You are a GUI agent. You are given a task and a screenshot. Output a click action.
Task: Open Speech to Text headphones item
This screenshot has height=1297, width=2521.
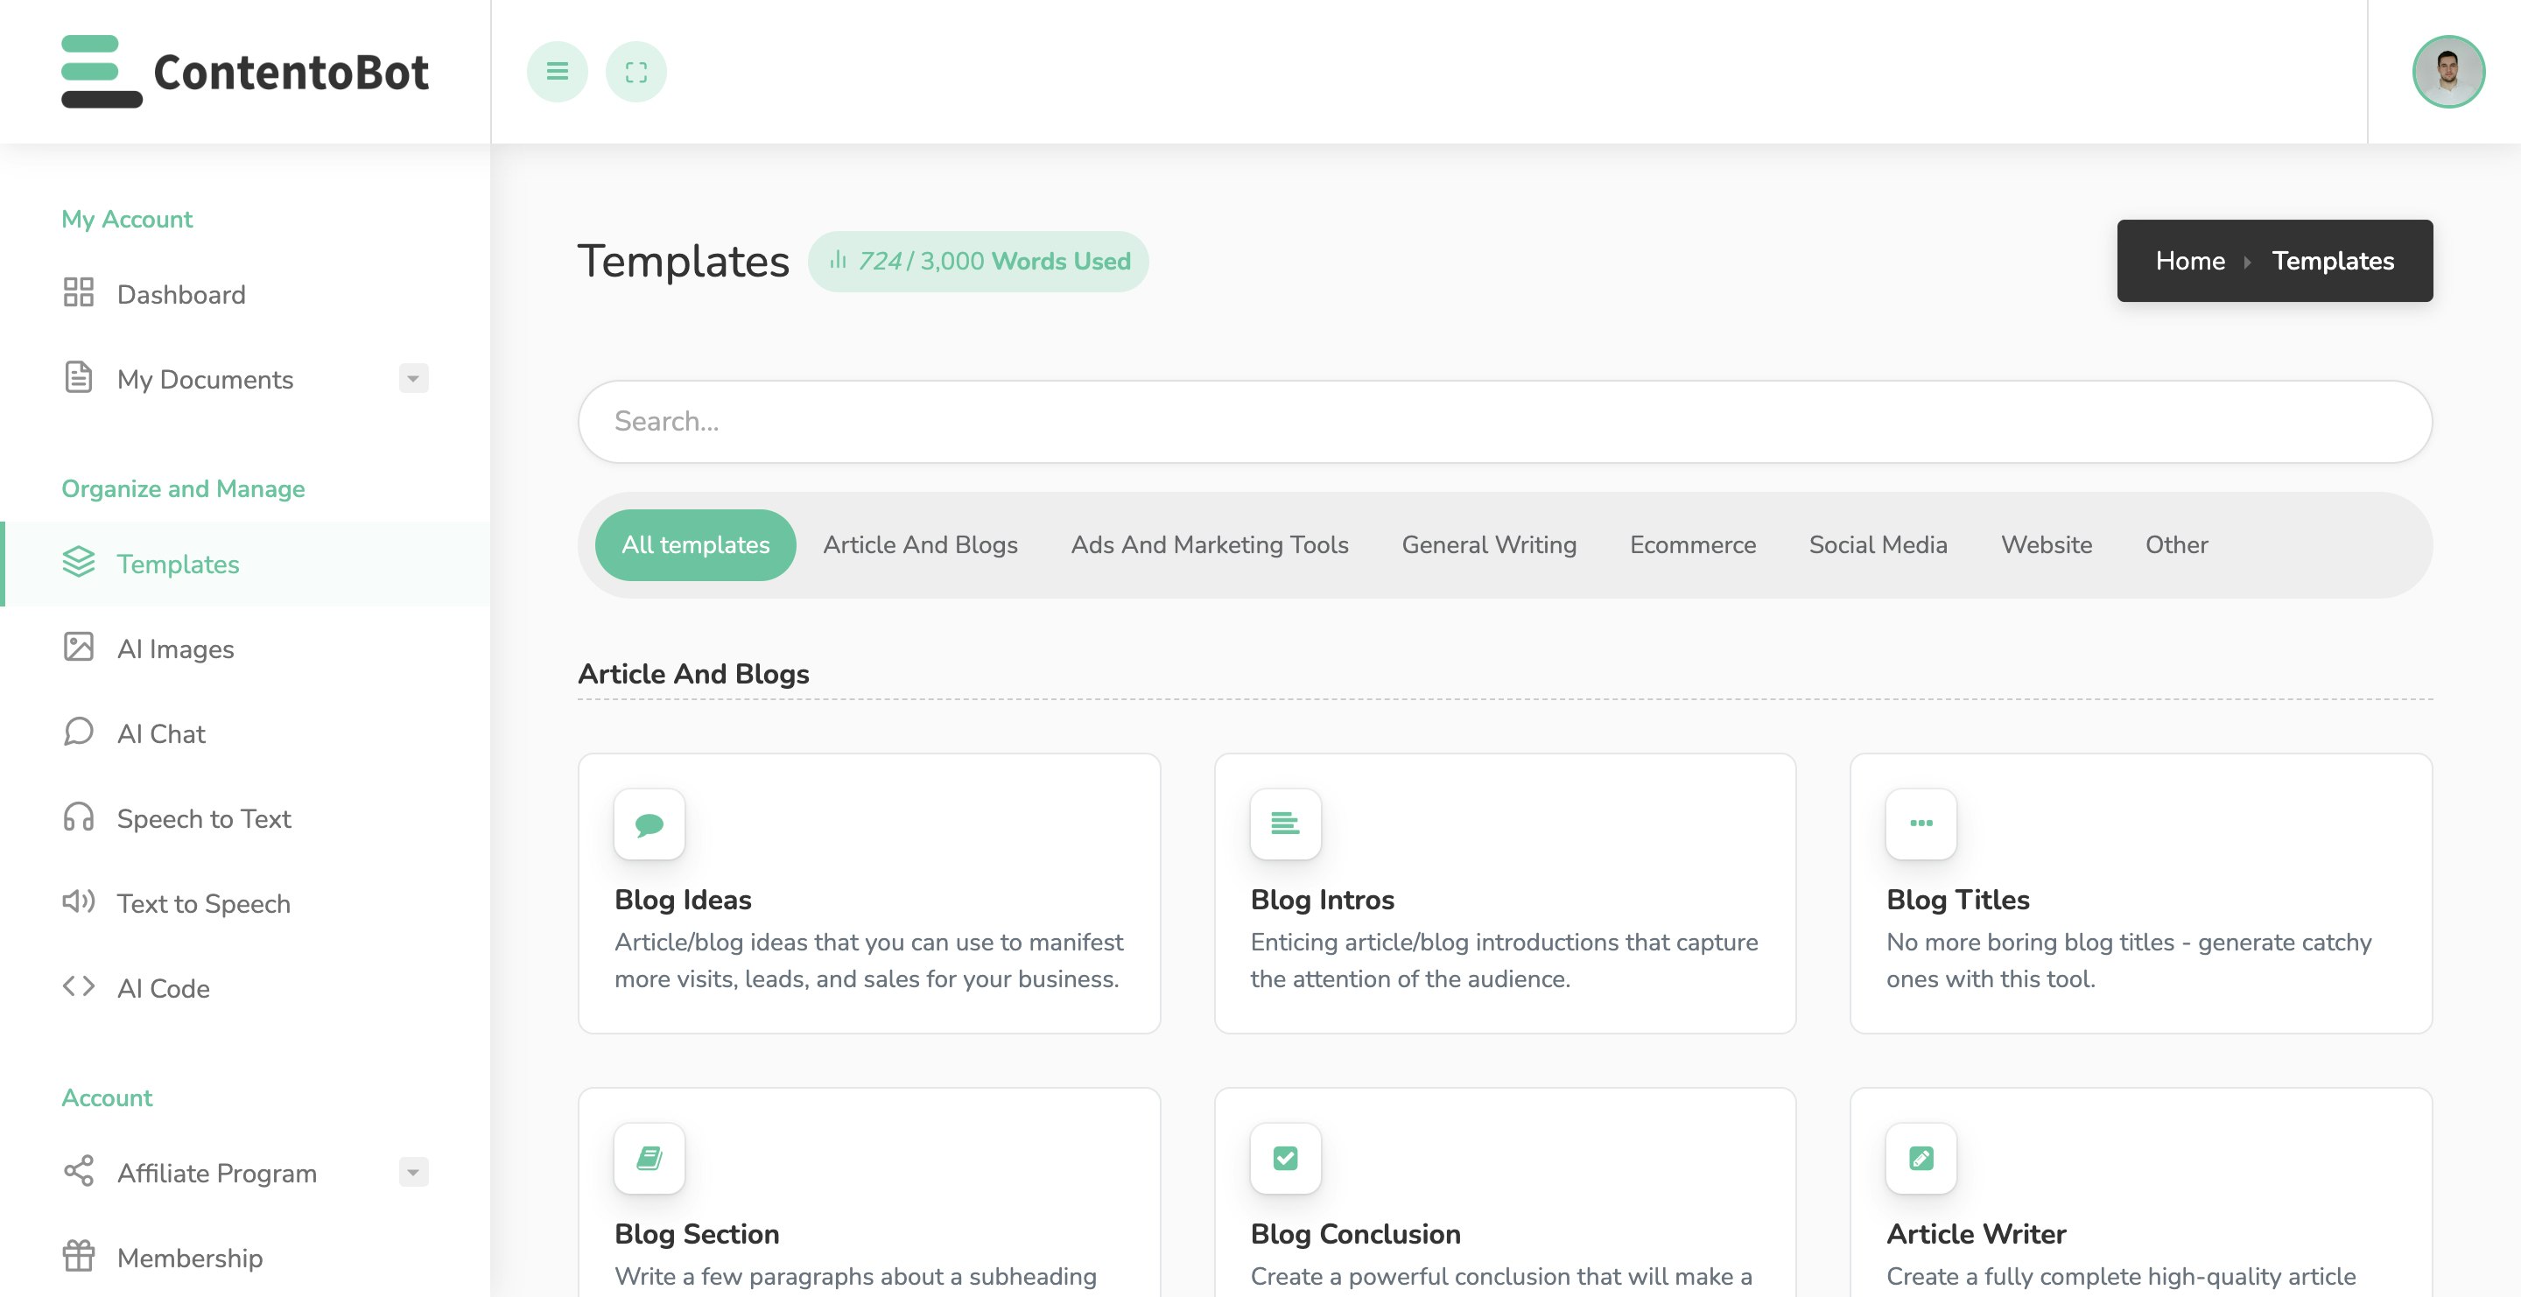coord(202,818)
